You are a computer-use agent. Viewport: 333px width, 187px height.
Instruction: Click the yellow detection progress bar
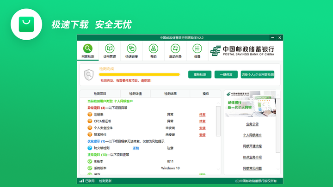[139, 74]
